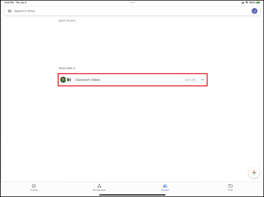Open the hamburger navigation menu

coord(10,11)
